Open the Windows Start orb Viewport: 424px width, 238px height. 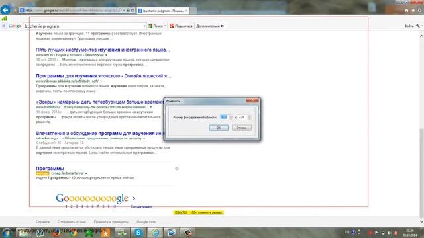click(7, 233)
